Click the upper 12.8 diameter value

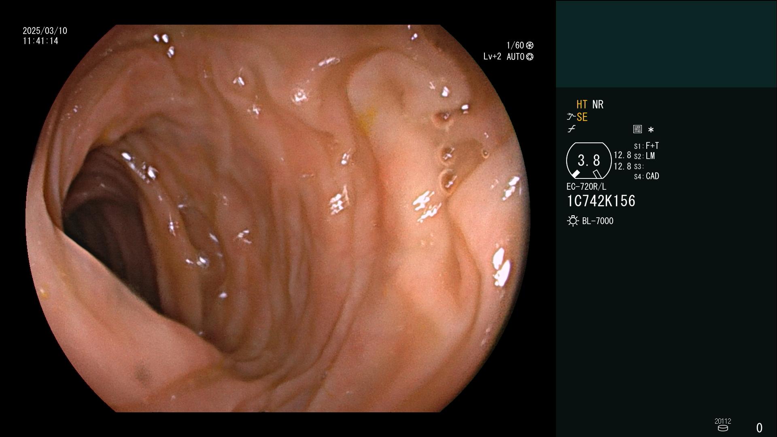(x=622, y=155)
